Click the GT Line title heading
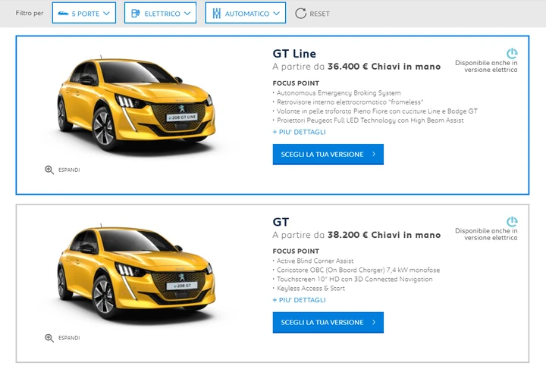The width and height of the screenshot is (546, 375). click(294, 54)
